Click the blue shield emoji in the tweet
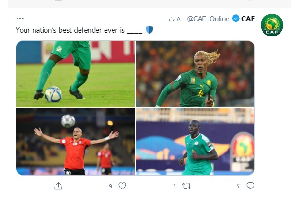 (149, 30)
